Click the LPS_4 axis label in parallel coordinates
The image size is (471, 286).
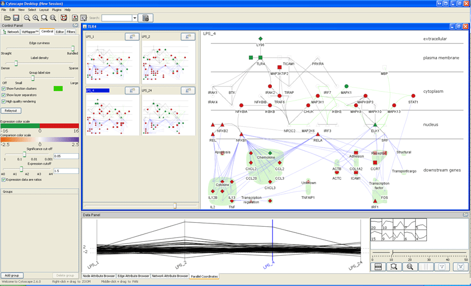(269, 265)
